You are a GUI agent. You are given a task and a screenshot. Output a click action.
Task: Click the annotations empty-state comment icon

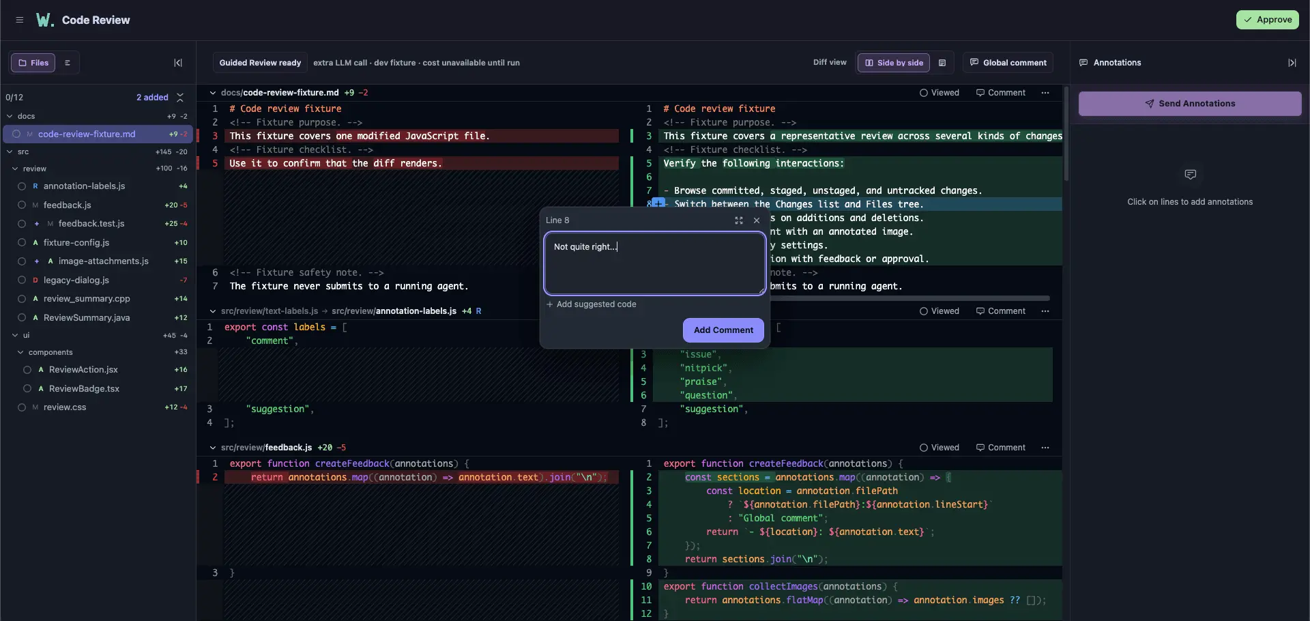point(1191,175)
